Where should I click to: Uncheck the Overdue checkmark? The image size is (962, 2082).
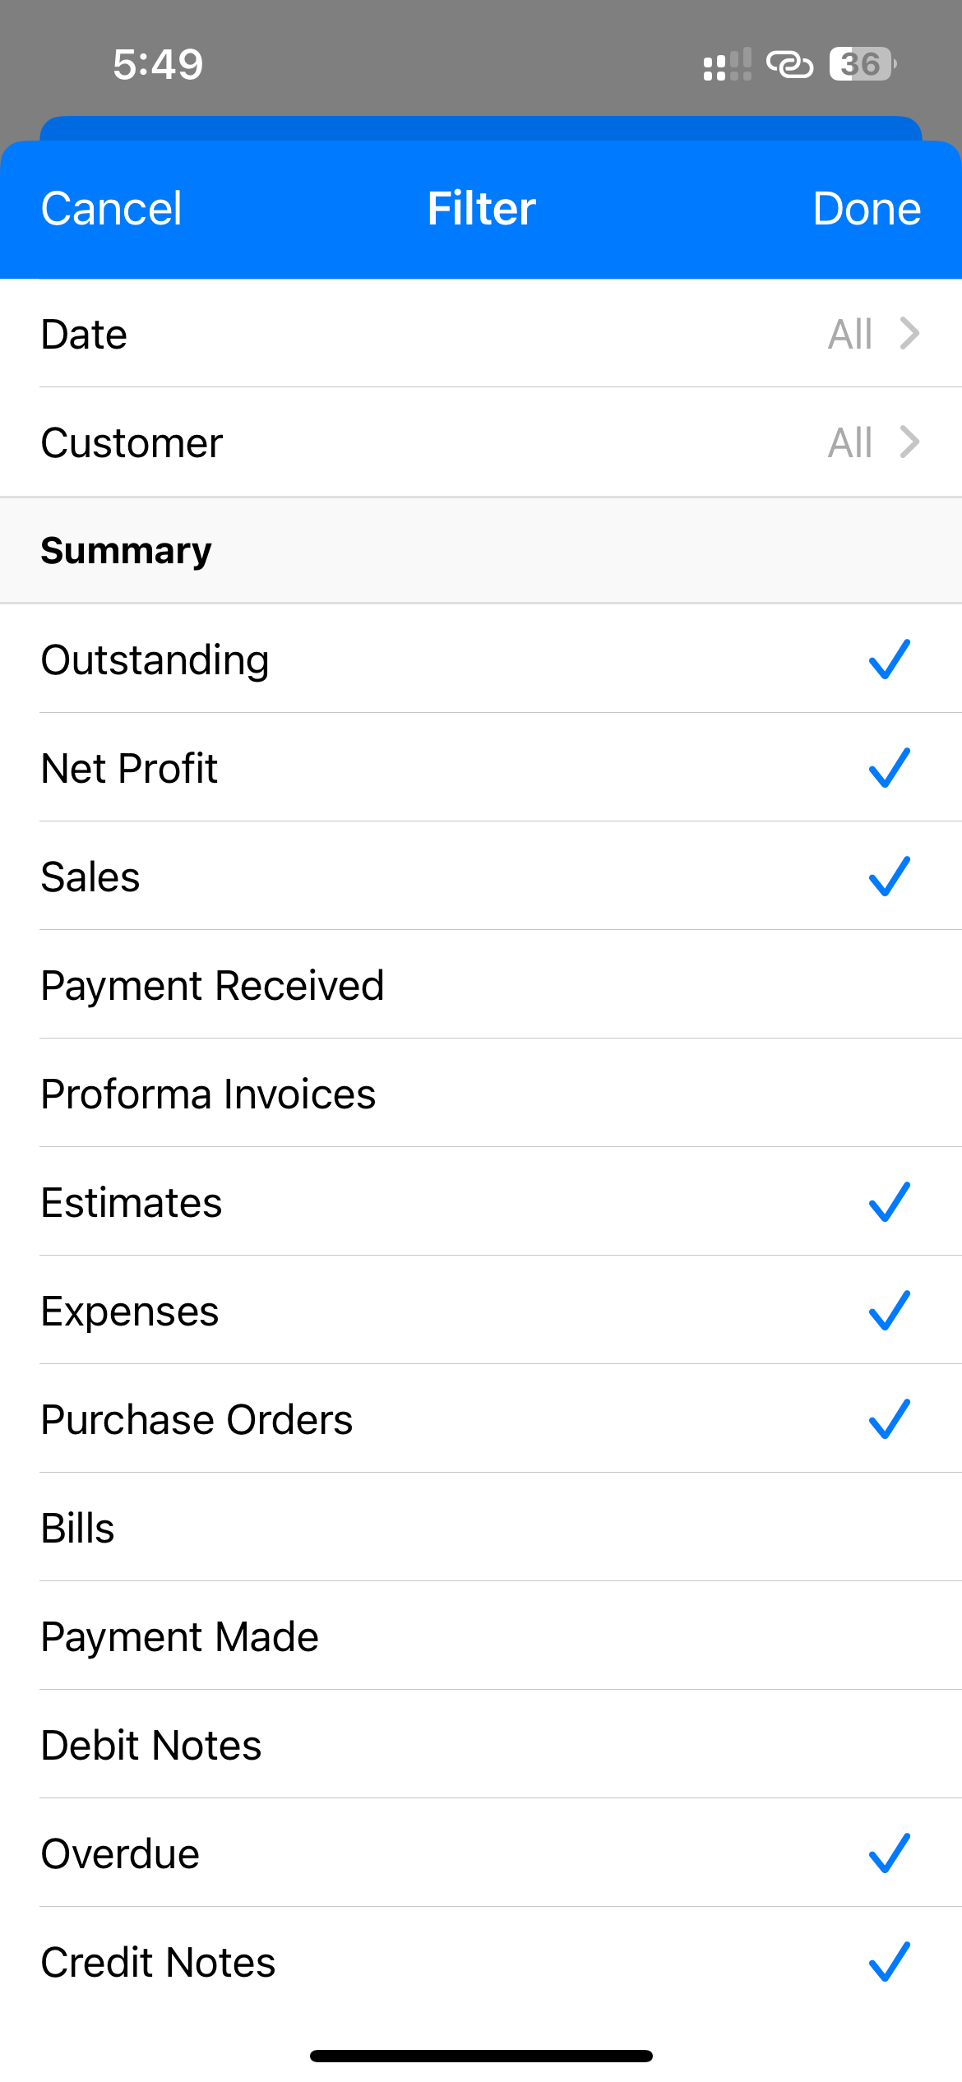click(x=890, y=1853)
